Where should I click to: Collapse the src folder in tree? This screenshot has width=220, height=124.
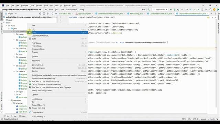[4, 23]
